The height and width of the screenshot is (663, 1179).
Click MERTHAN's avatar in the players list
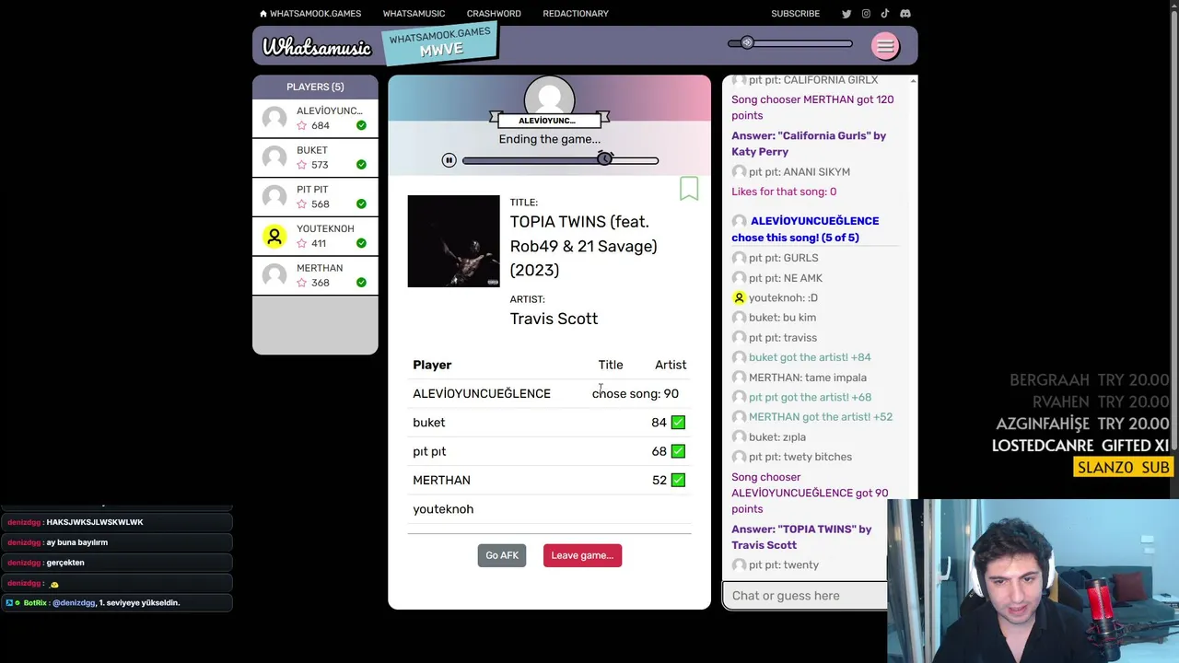pos(274,275)
